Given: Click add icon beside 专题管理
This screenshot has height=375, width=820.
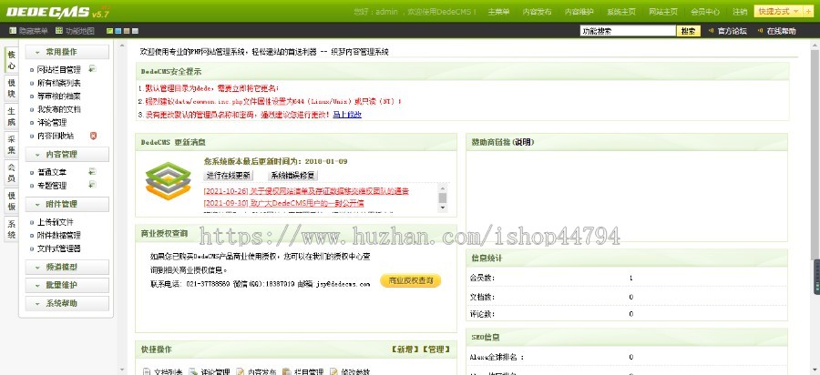Looking at the screenshot, I should [x=92, y=185].
